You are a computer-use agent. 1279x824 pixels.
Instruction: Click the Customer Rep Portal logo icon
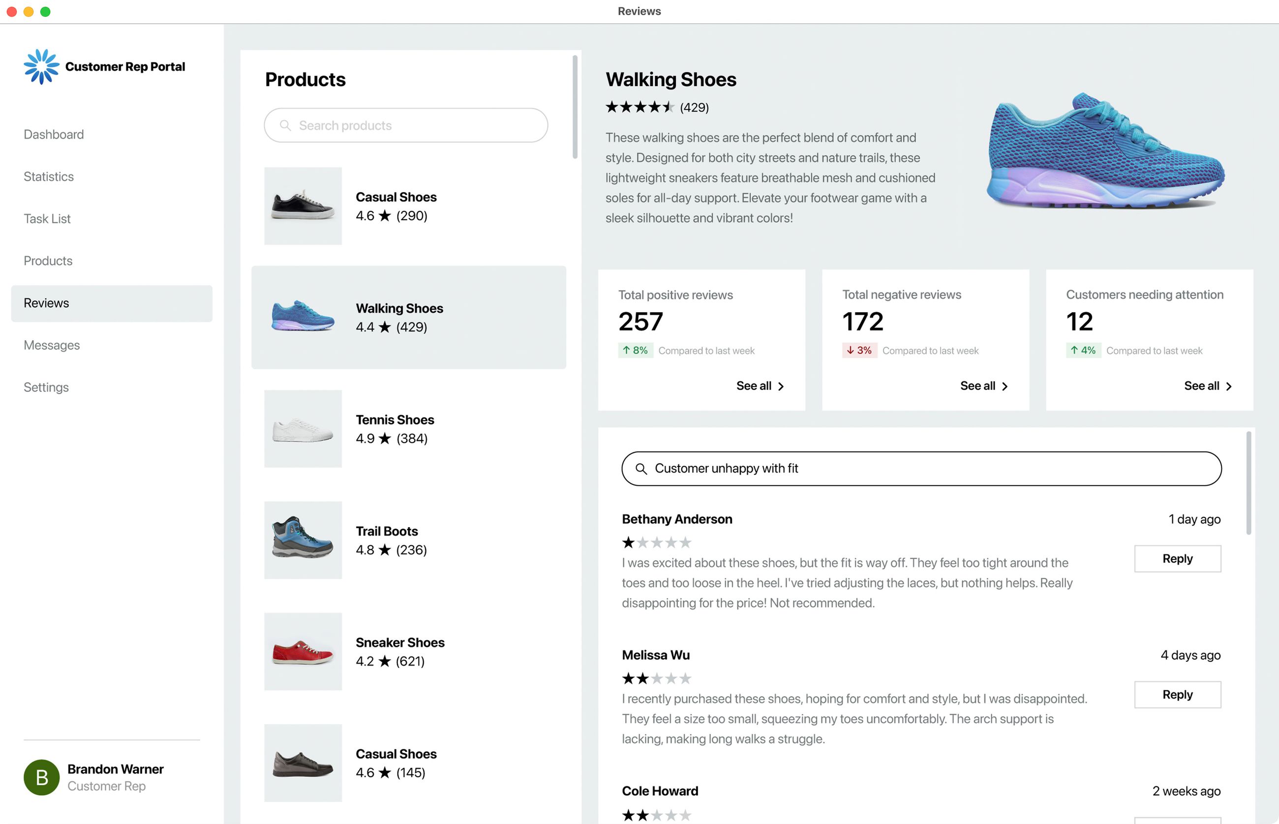point(41,66)
